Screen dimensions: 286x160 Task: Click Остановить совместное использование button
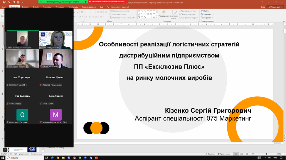coord(108,2)
